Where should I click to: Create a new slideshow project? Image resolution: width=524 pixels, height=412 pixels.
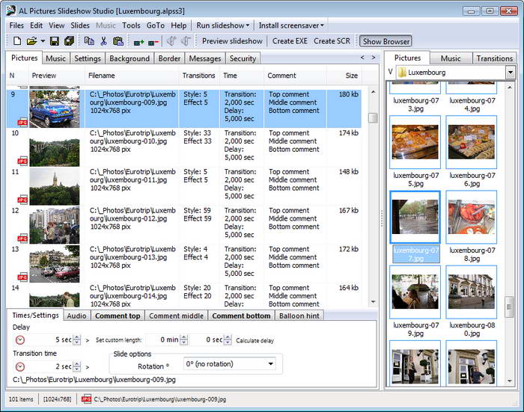[17, 41]
